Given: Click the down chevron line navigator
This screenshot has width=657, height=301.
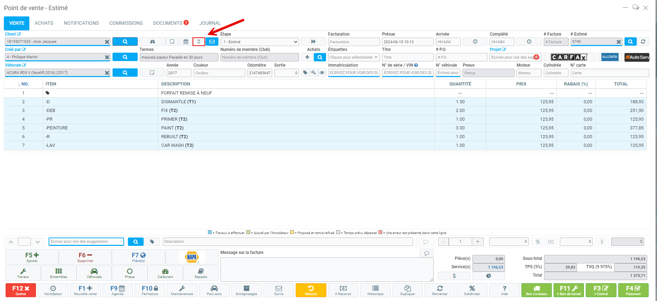Looking at the screenshot, I should [x=37, y=242].
